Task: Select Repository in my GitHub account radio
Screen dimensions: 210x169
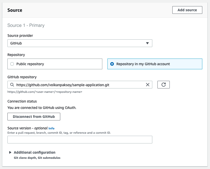Action: tap(112, 64)
